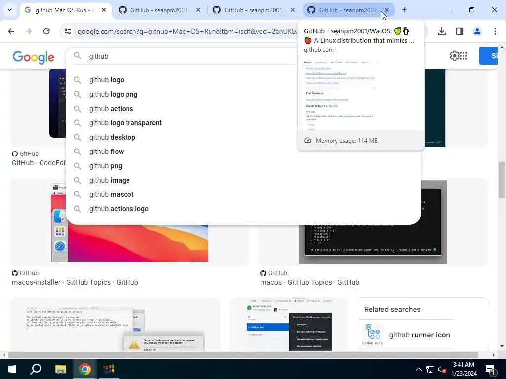The width and height of the screenshot is (506, 379).
Task: Open Google quick settings gear
Action: tap(454, 56)
